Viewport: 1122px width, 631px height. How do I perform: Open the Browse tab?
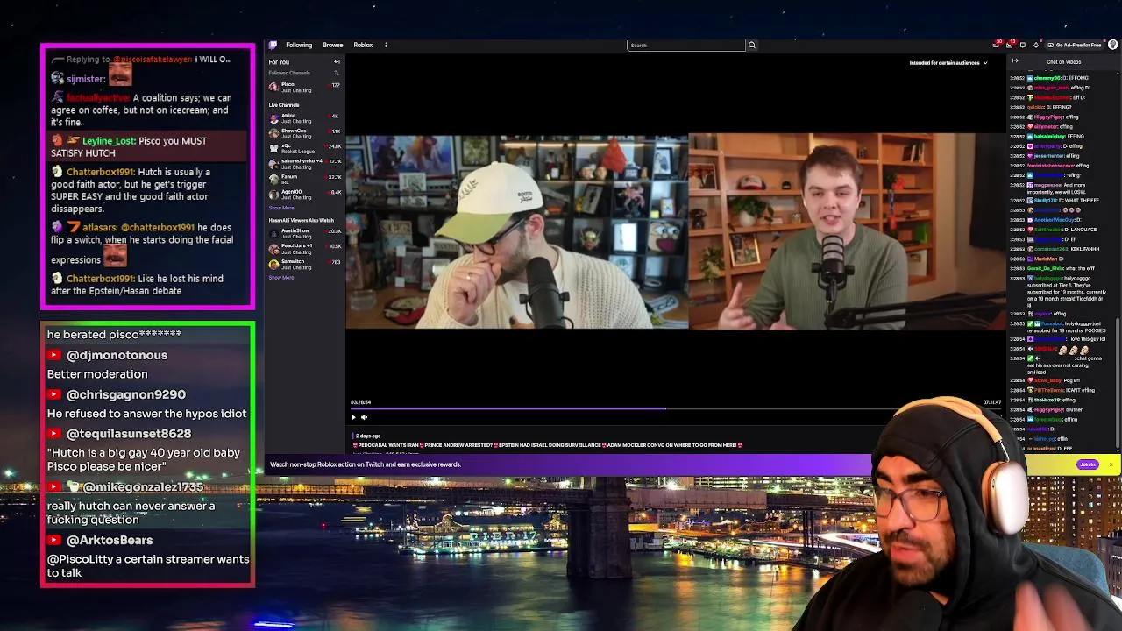[x=332, y=45]
